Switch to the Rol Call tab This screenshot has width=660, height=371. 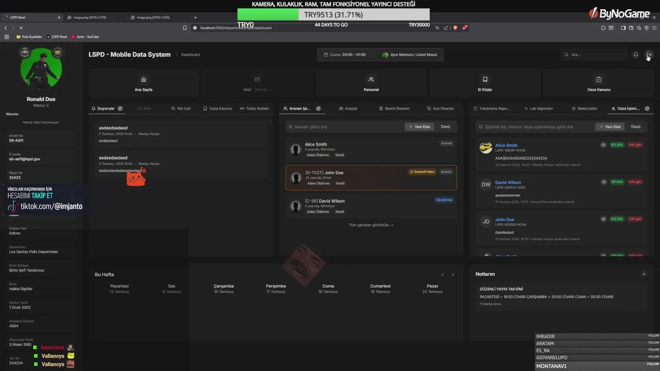(181, 109)
